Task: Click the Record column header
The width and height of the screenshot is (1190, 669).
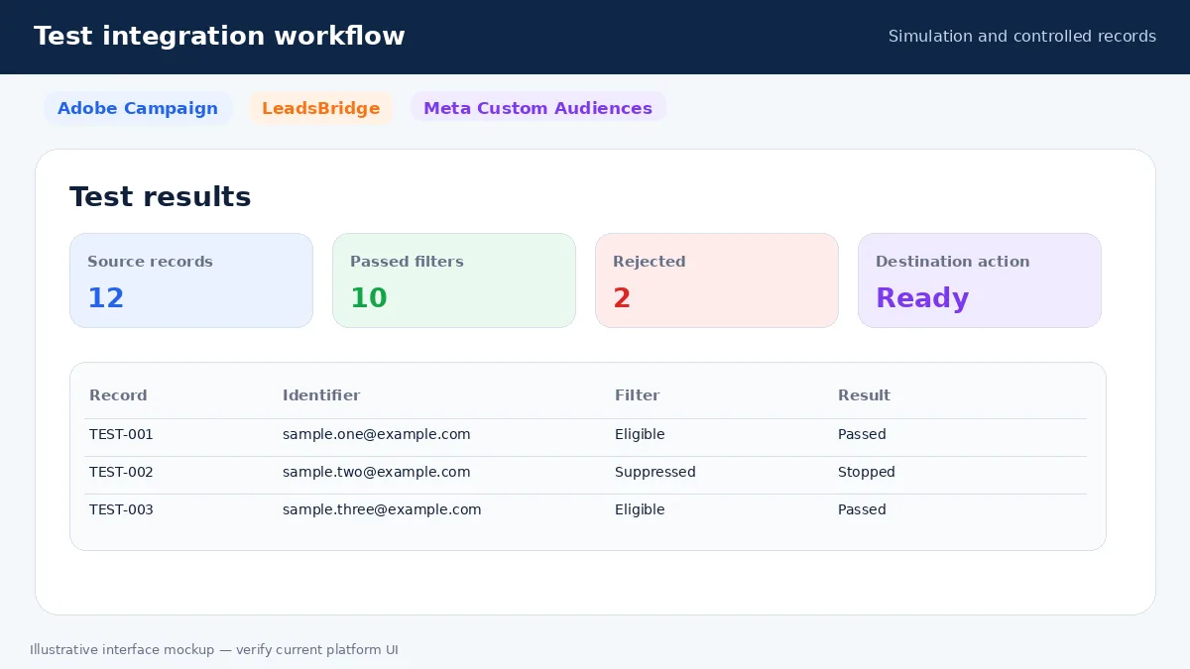Action: [x=118, y=395]
